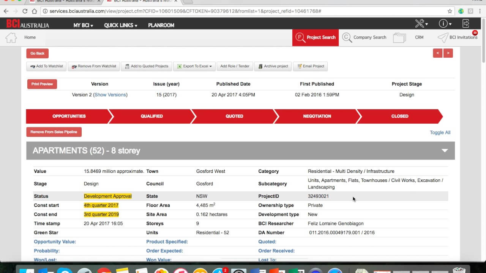Click the highlighted Development Approval status
The image size is (486, 273).
tap(108, 196)
